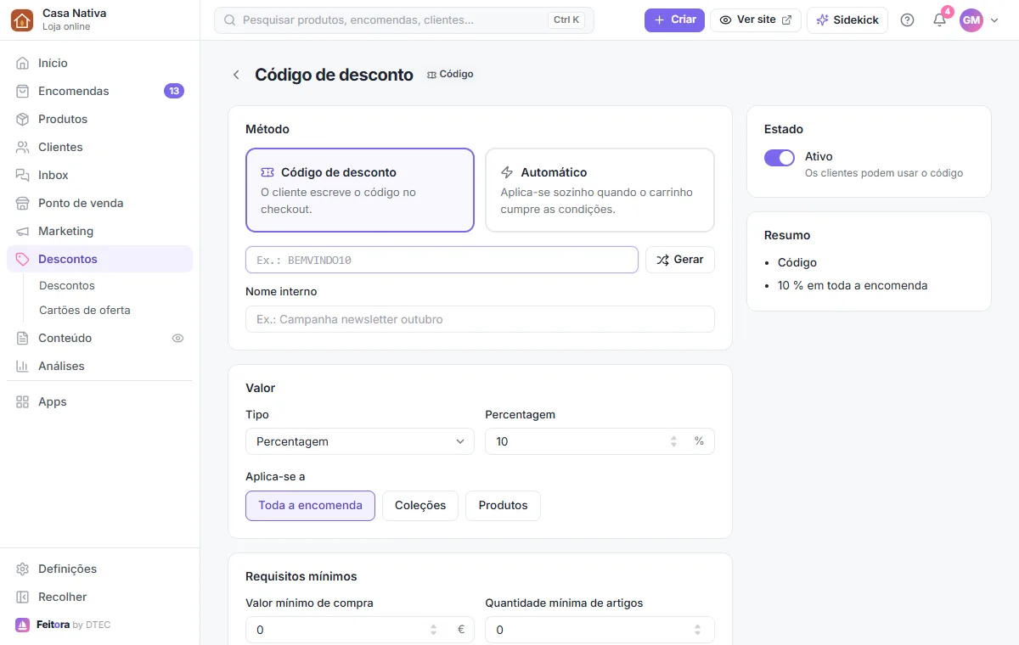The height and width of the screenshot is (645, 1019).
Task: Click 'Os clientes podem usar o código' text
Action: (884, 173)
